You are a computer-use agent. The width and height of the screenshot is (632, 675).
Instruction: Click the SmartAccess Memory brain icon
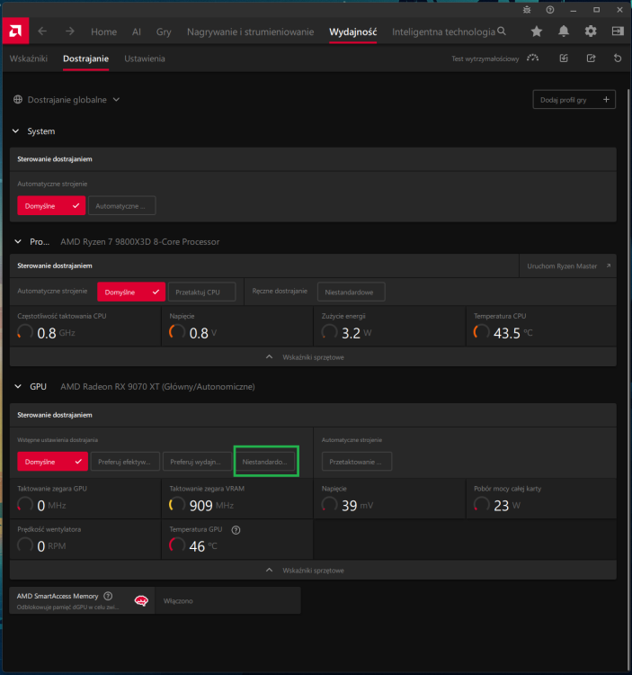click(x=141, y=600)
